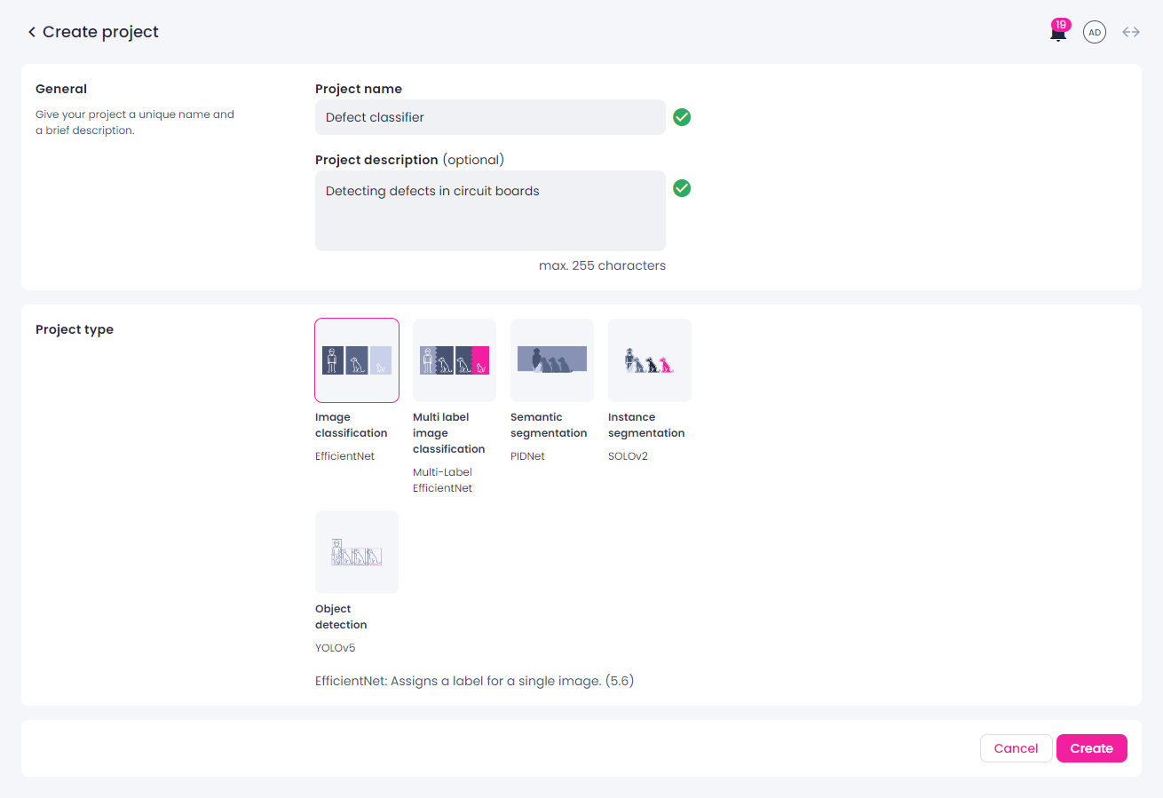Viewport: 1163px width, 798px height.
Task: Pick the Semantic segmentation project type tile
Action: 552,360
